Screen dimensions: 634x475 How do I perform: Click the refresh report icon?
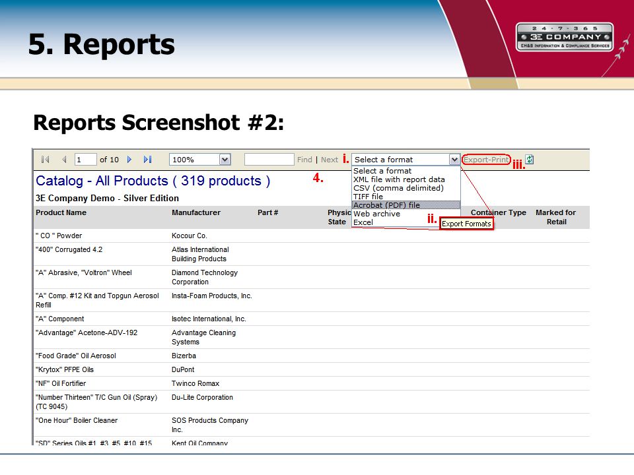click(529, 160)
